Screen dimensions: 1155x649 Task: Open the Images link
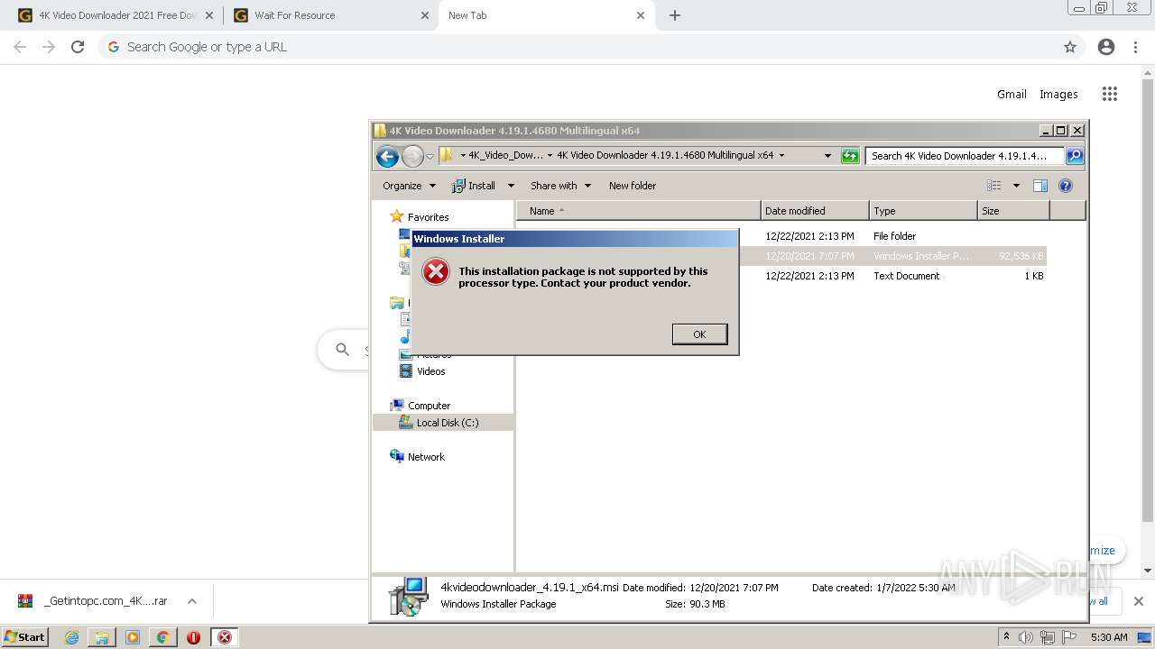[1058, 94]
